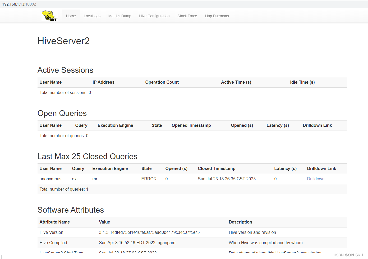Open the Hive Configuration page

(154, 16)
